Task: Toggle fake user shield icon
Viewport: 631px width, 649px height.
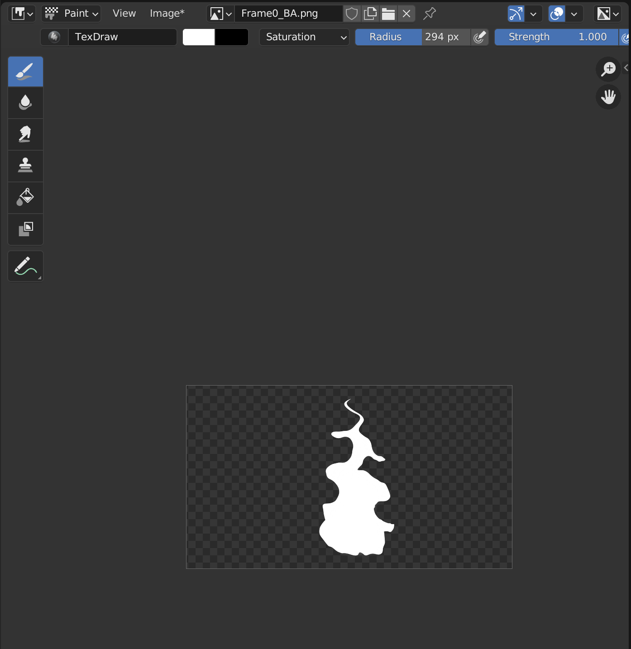Action: (x=352, y=14)
